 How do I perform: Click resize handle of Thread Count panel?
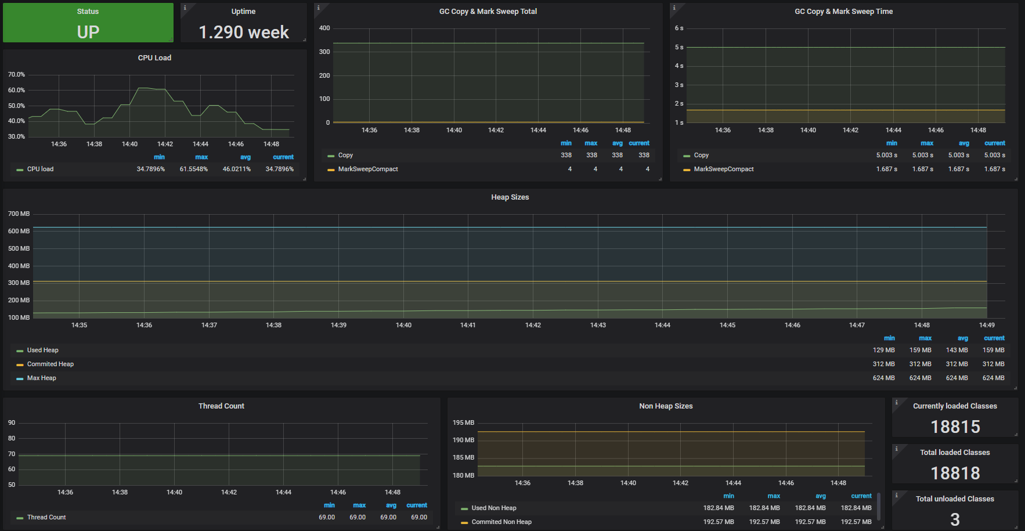coord(438,528)
